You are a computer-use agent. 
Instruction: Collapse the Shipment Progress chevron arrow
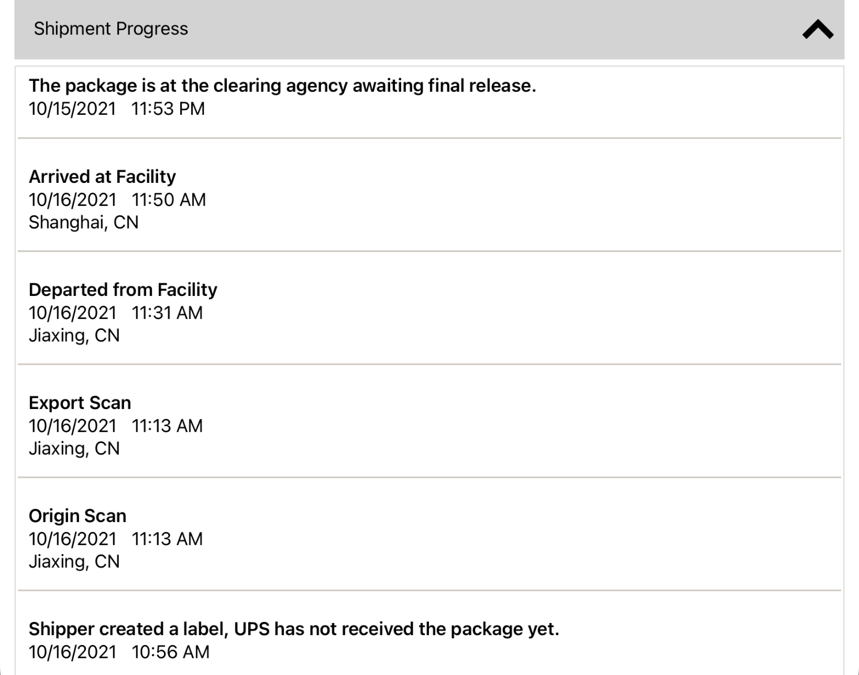coord(817,29)
